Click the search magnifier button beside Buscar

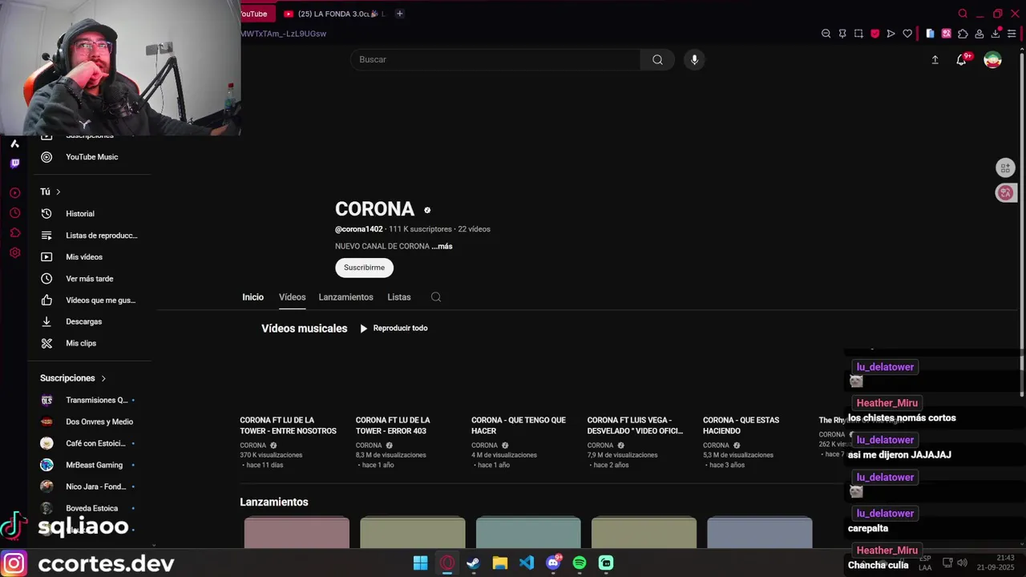(657, 59)
